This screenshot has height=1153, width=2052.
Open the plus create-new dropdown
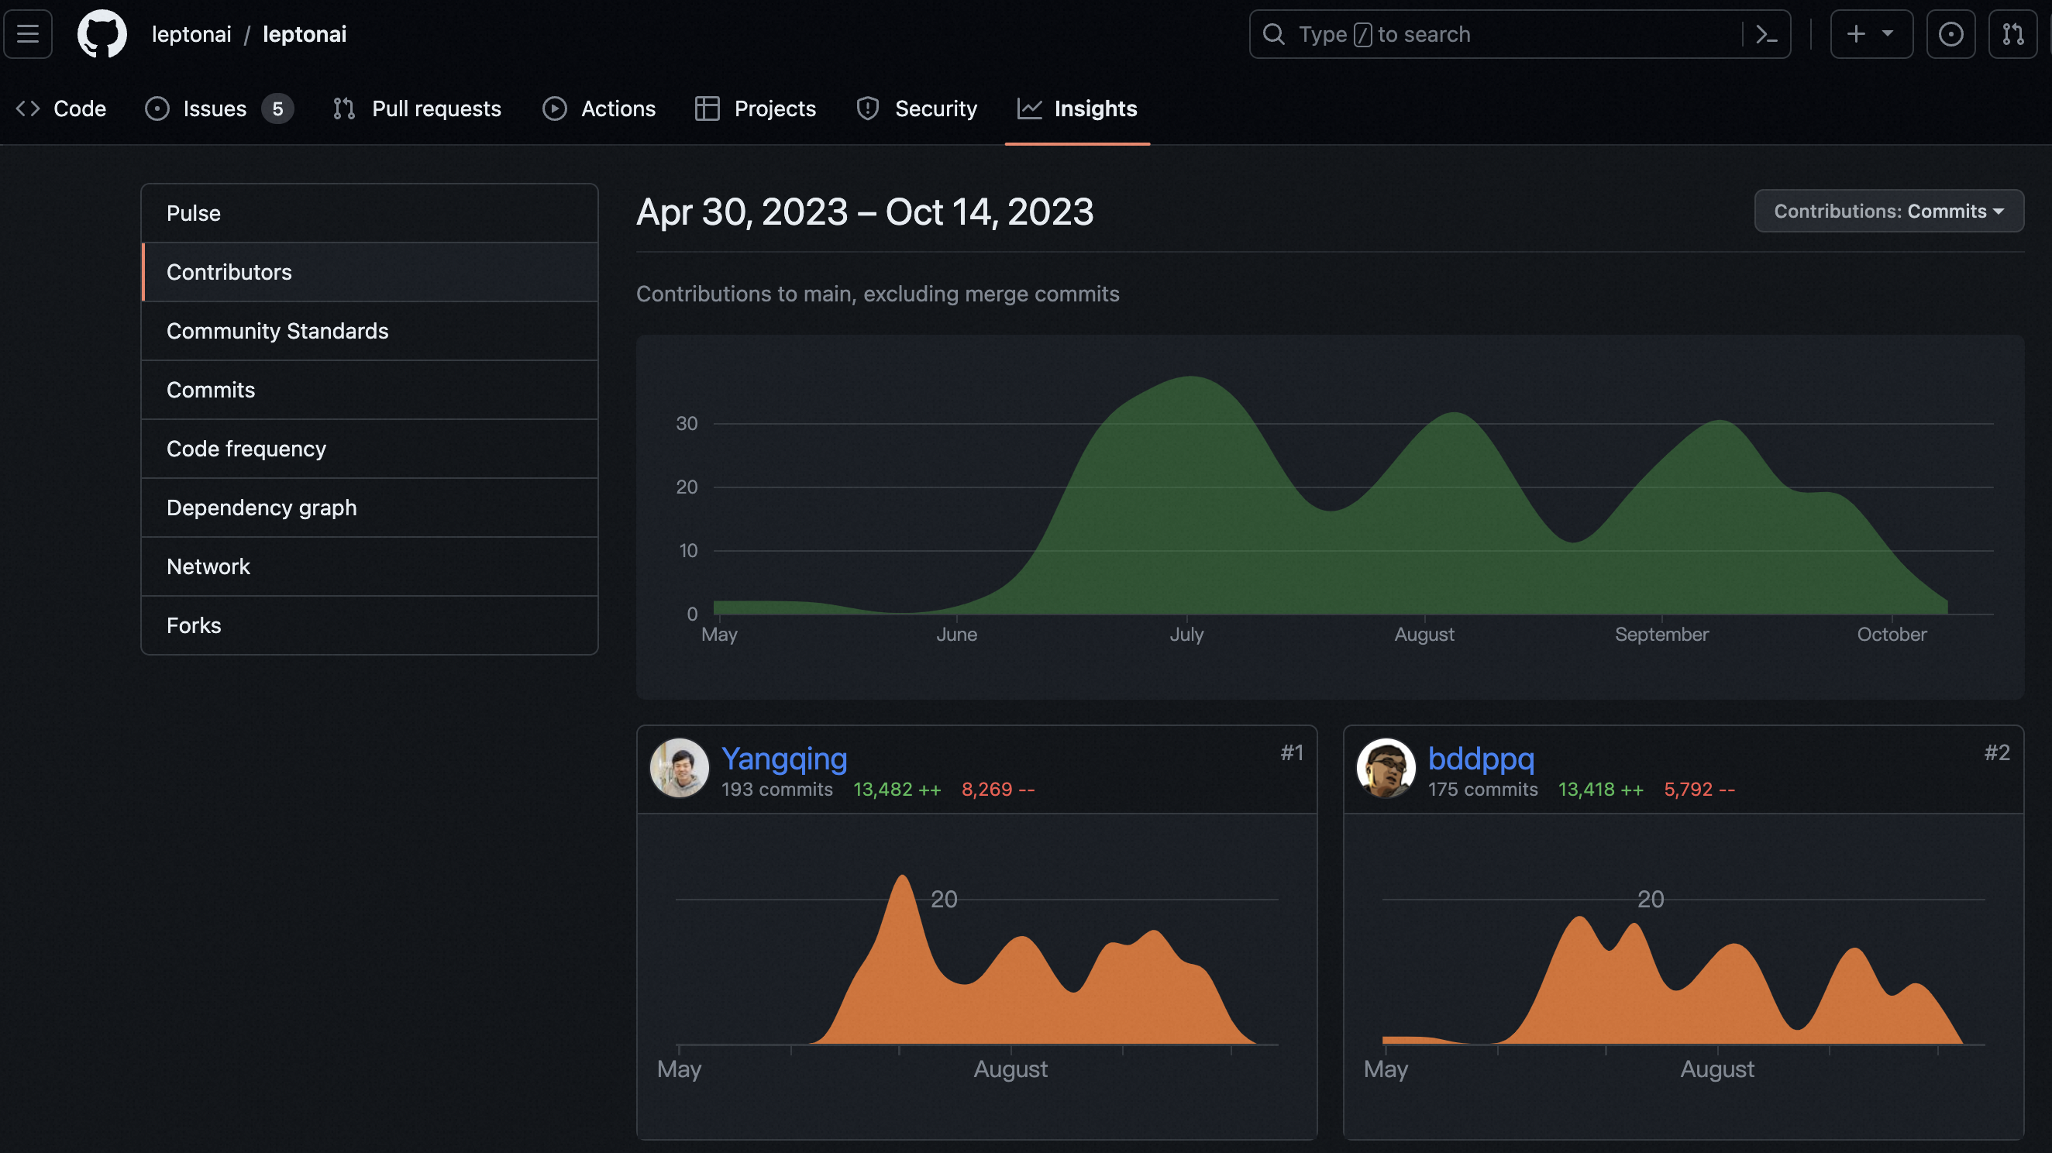point(1871,34)
